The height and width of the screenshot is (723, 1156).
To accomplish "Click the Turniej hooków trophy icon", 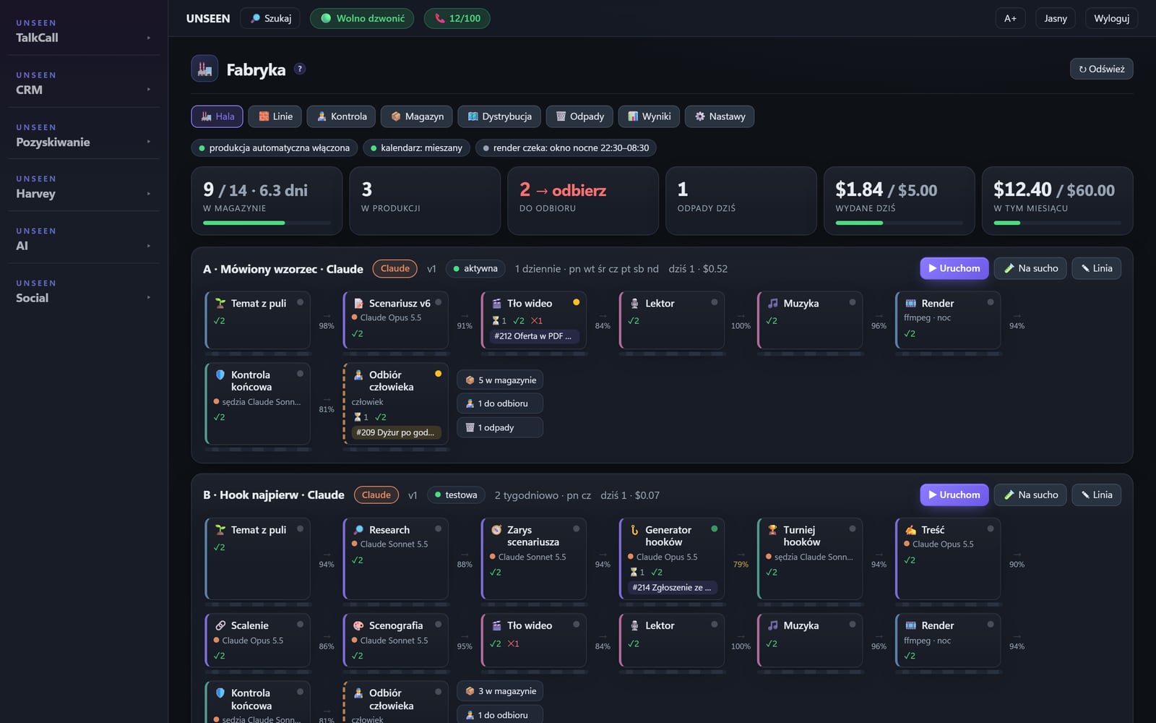I will coord(772,530).
